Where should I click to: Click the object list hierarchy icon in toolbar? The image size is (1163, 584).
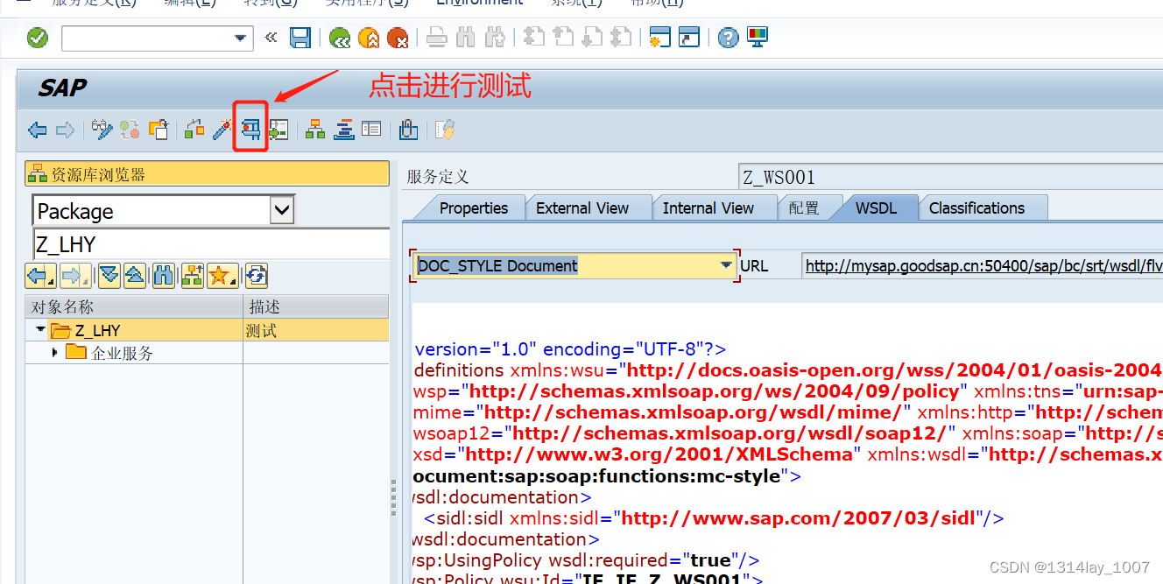coord(315,130)
